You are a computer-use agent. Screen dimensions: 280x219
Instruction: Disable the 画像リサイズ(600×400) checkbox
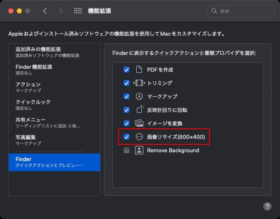[127, 137]
